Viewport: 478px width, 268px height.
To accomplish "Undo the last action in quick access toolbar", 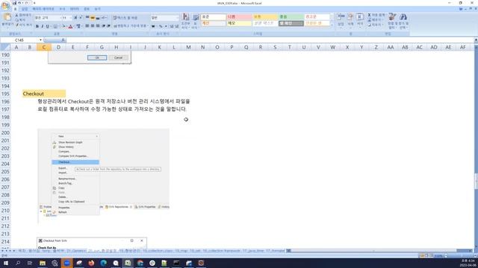I will [x=19, y=3].
